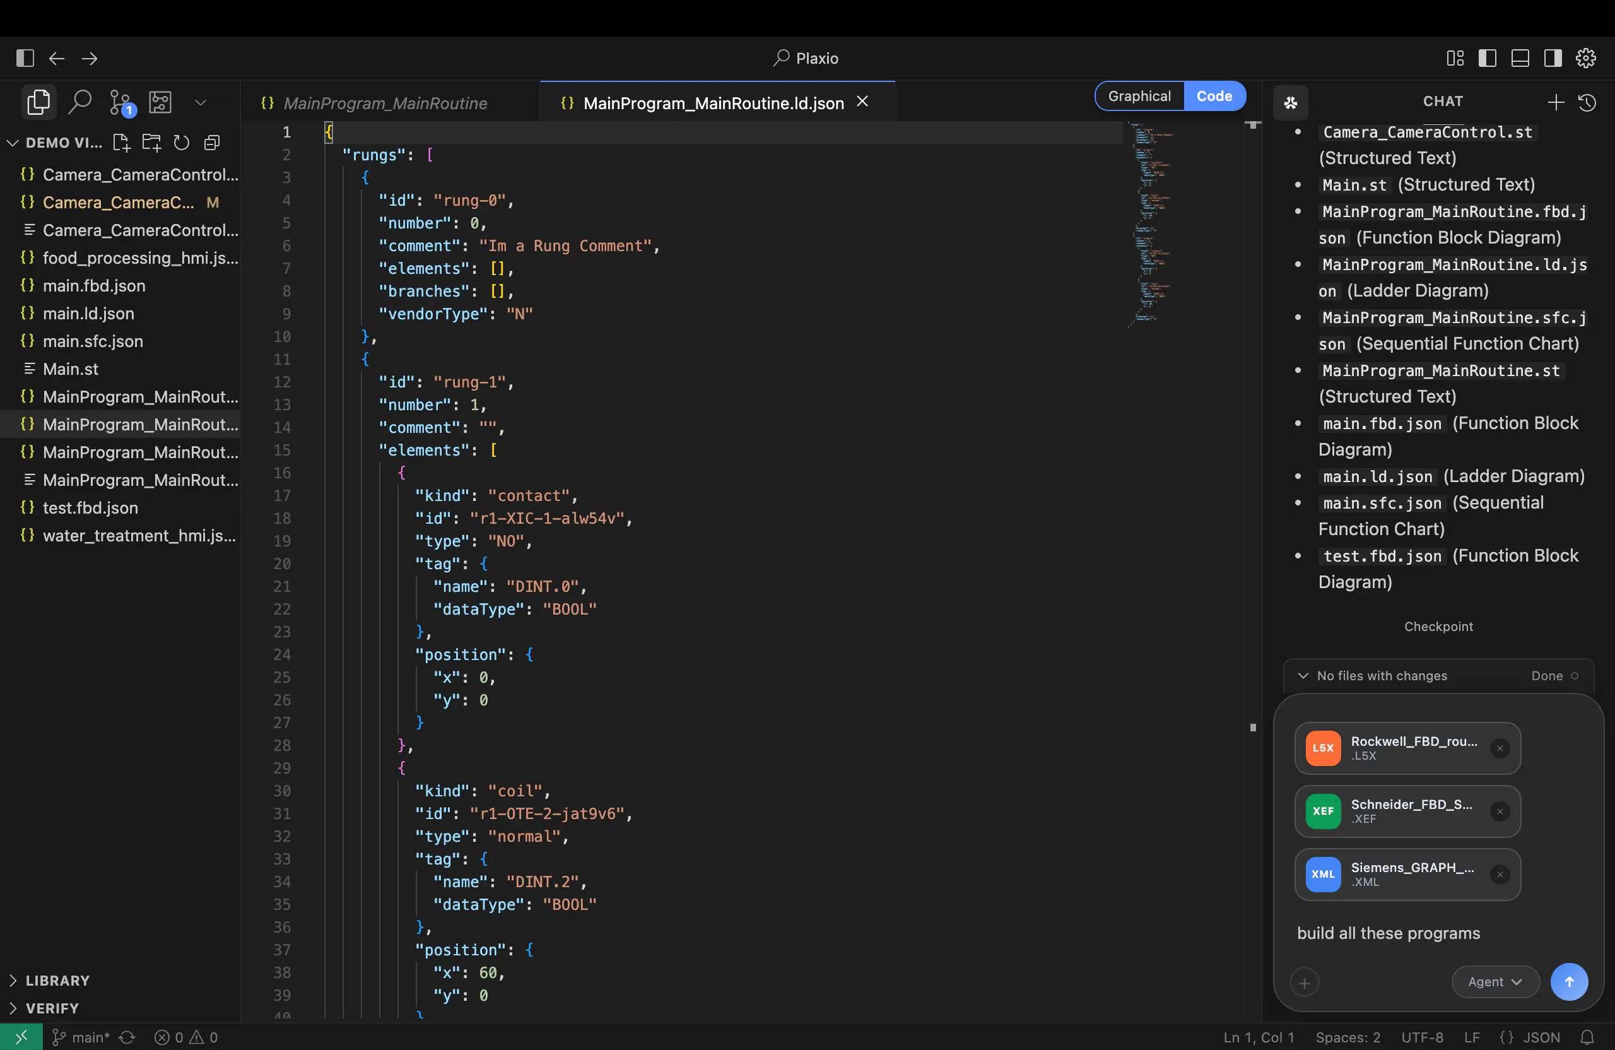Screen dimensions: 1615x1050
Task: Remove Siemens_GRAPH XML attachment
Action: point(1500,874)
